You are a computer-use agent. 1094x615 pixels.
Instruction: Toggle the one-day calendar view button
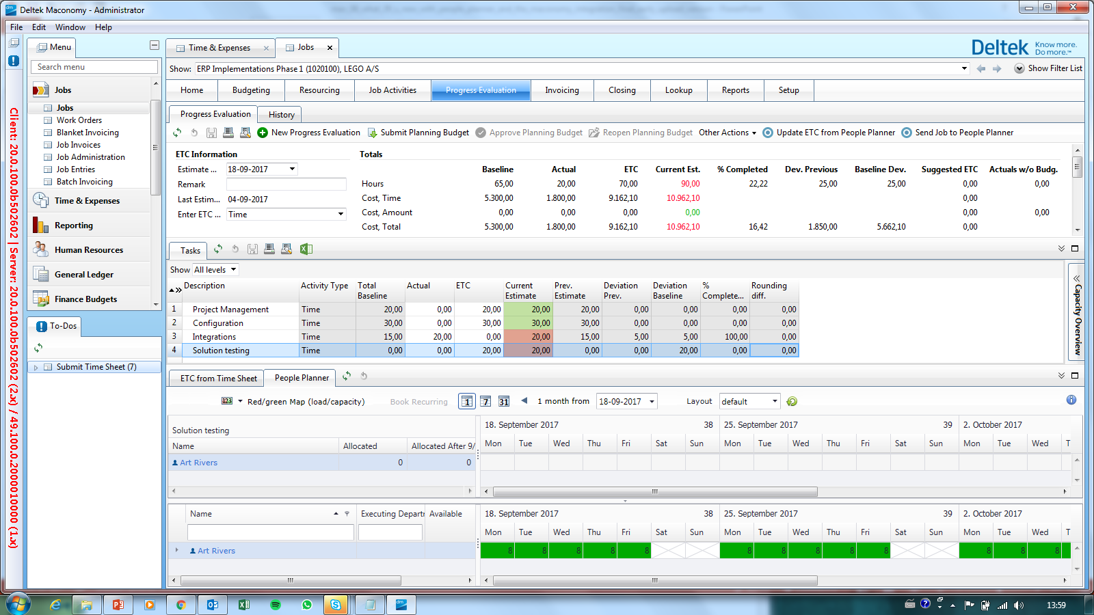467,402
